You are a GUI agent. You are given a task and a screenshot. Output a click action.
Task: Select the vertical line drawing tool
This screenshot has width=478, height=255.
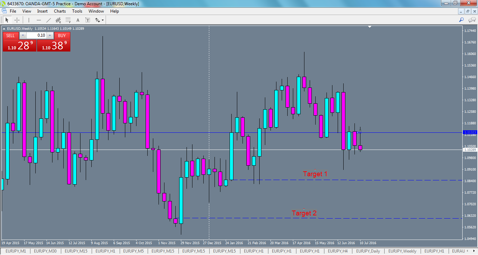tap(29, 20)
